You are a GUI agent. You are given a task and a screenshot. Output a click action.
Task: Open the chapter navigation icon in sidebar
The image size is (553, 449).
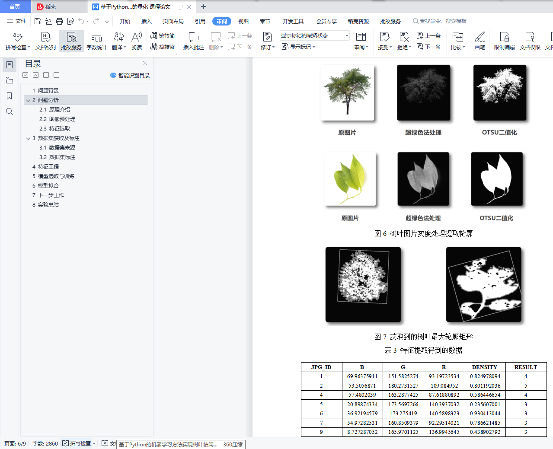[x=10, y=80]
